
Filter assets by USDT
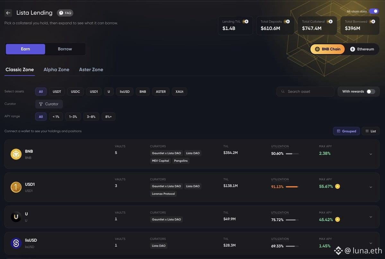[57, 91]
